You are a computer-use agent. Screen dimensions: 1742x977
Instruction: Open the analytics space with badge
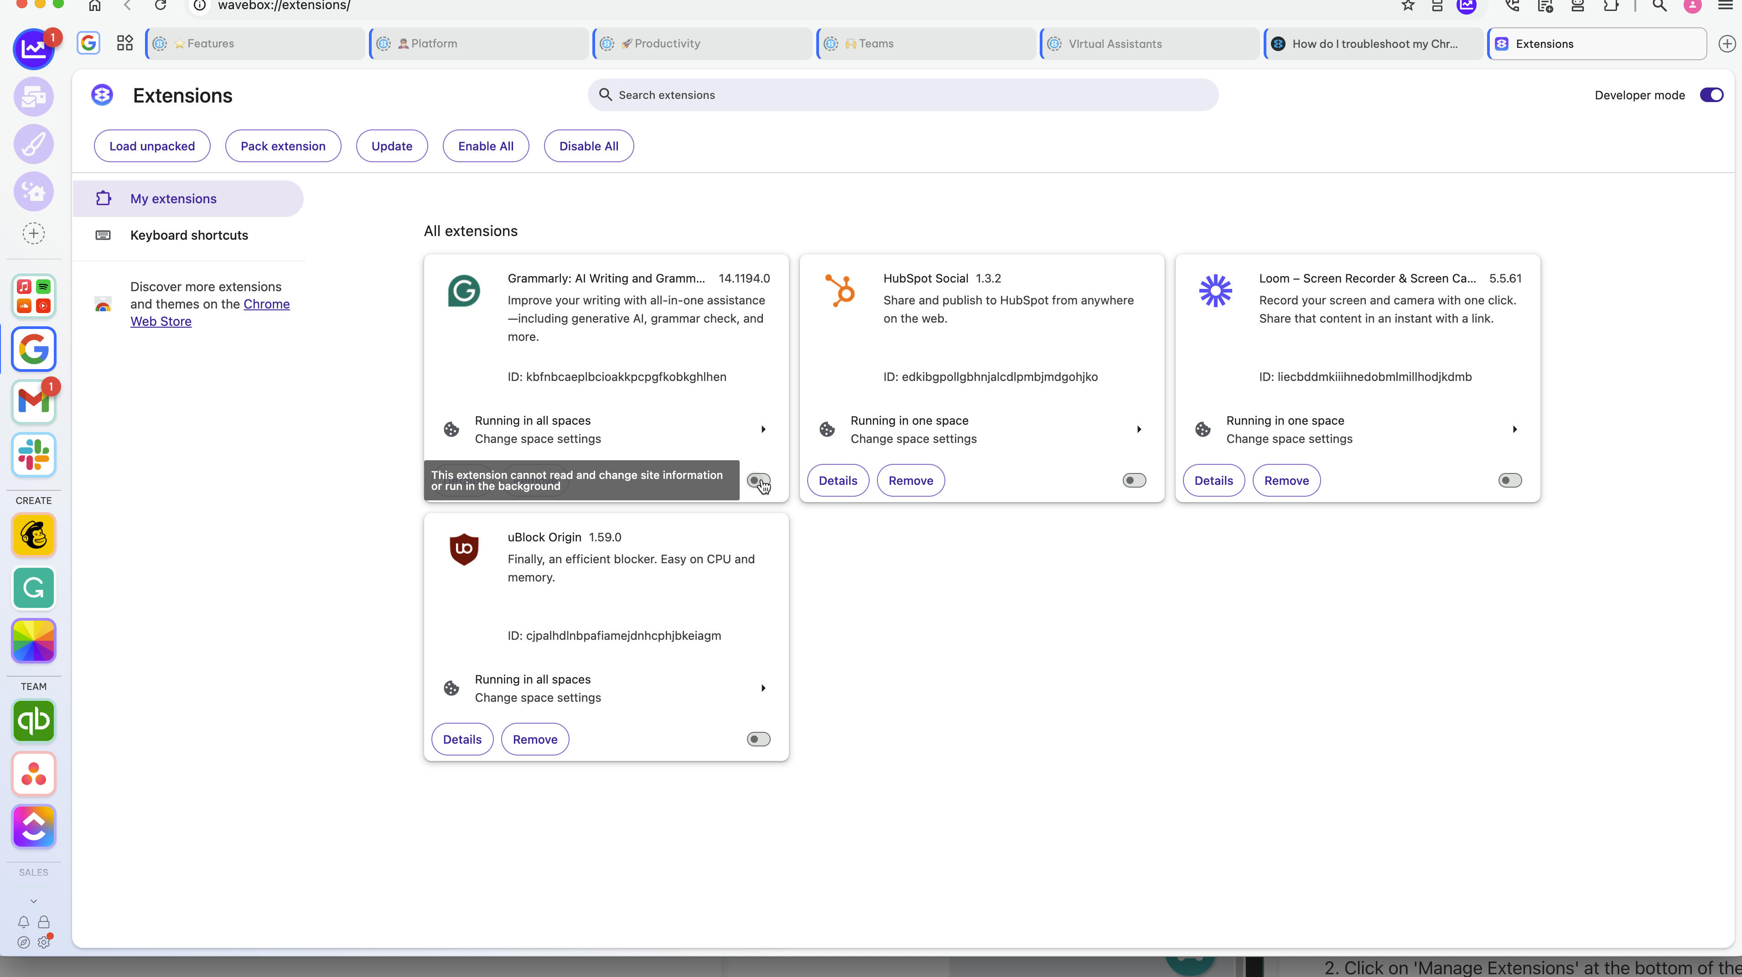coord(33,49)
